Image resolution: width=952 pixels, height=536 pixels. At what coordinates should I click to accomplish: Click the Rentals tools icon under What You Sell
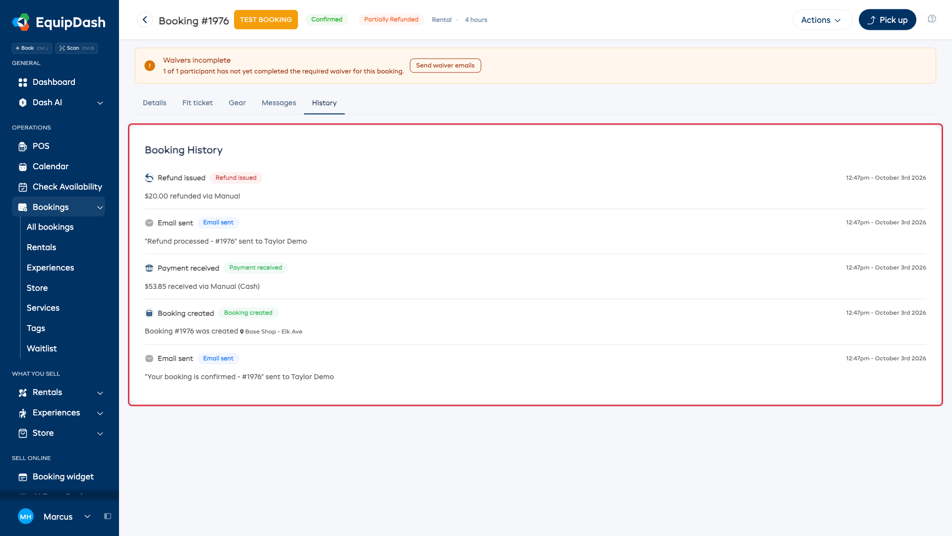[23, 393]
